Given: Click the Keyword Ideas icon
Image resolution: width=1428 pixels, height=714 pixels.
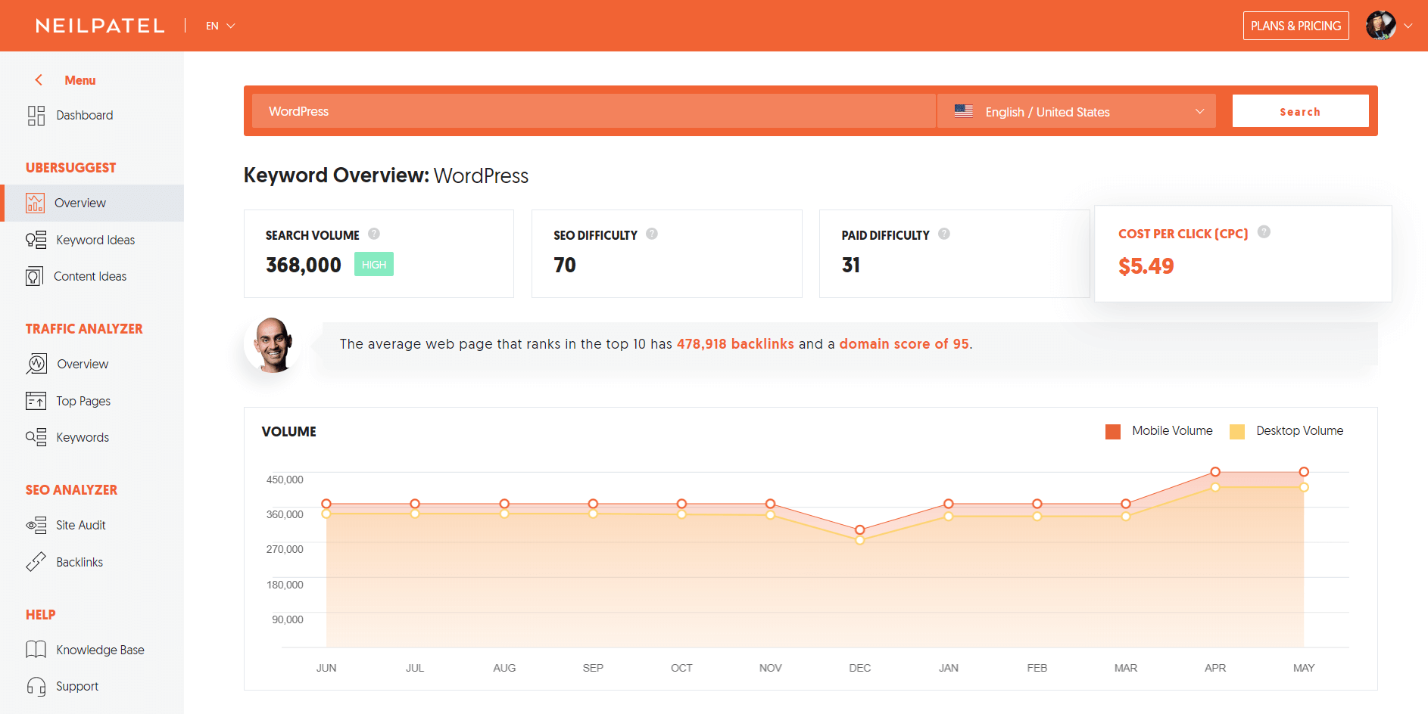Looking at the screenshot, I should pos(36,240).
